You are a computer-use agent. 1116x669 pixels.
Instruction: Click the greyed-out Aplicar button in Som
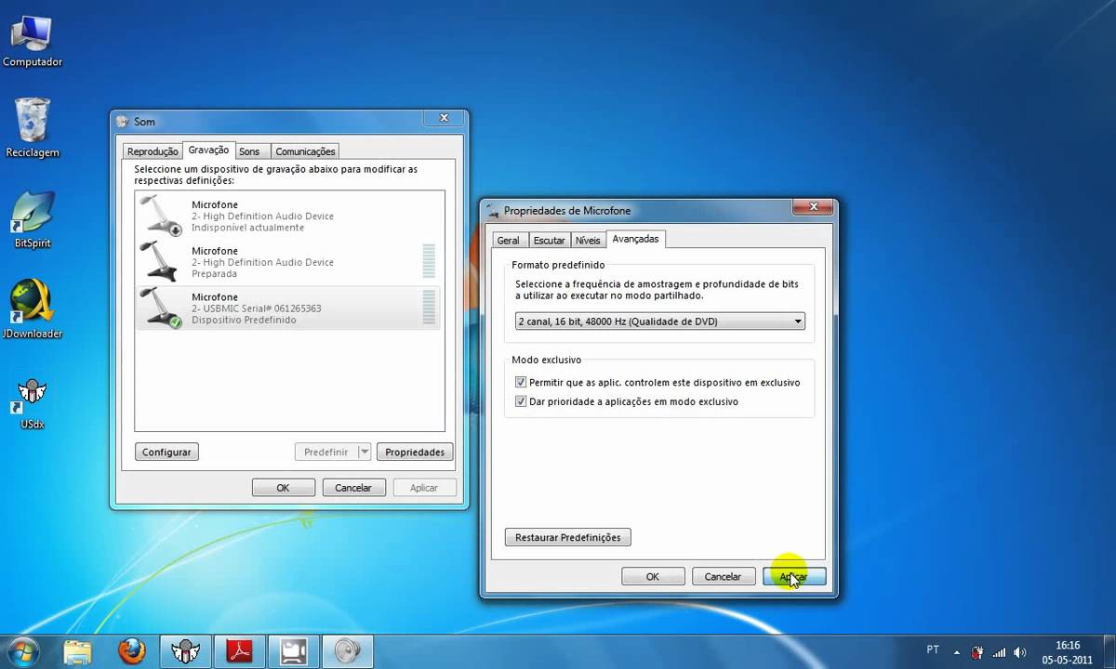click(x=424, y=487)
